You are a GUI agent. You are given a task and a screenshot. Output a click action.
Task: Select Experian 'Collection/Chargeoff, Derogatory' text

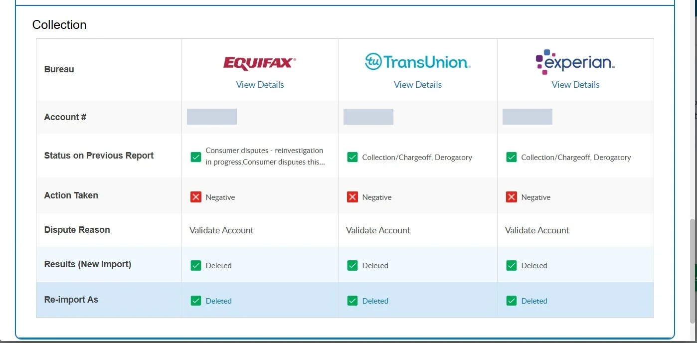pos(576,158)
